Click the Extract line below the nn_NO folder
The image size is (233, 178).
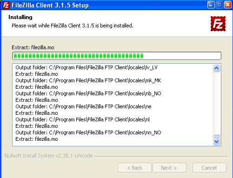click(37, 139)
